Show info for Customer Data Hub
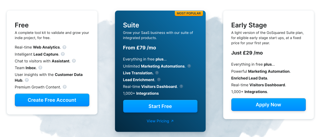Screen dimensions: 322x137 click(27, 80)
